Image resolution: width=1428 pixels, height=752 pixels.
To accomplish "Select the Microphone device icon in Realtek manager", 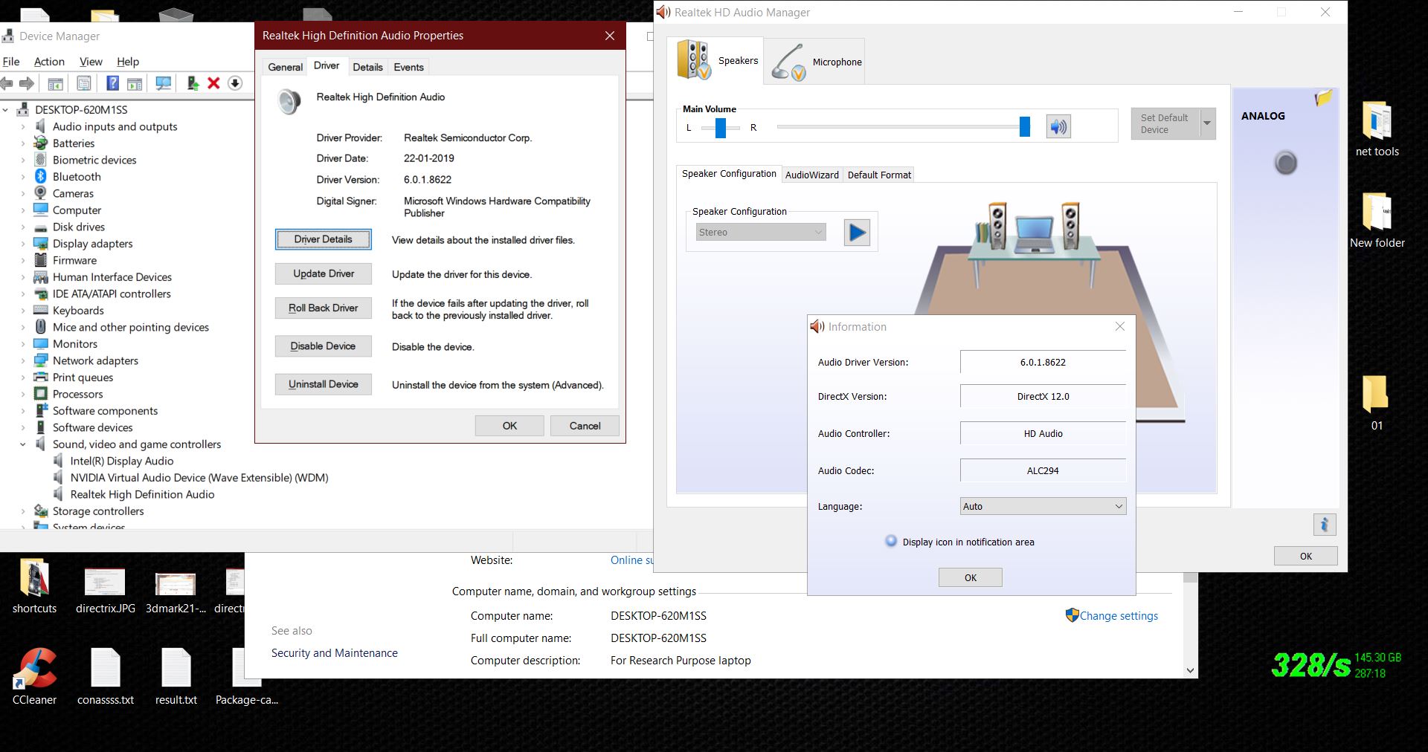I will [788, 62].
